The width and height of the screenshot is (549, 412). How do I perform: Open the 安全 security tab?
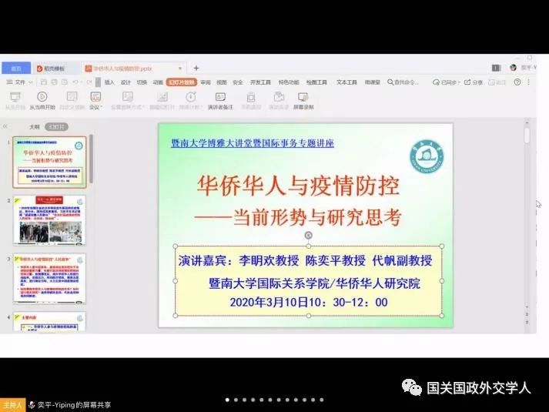click(238, 82)
